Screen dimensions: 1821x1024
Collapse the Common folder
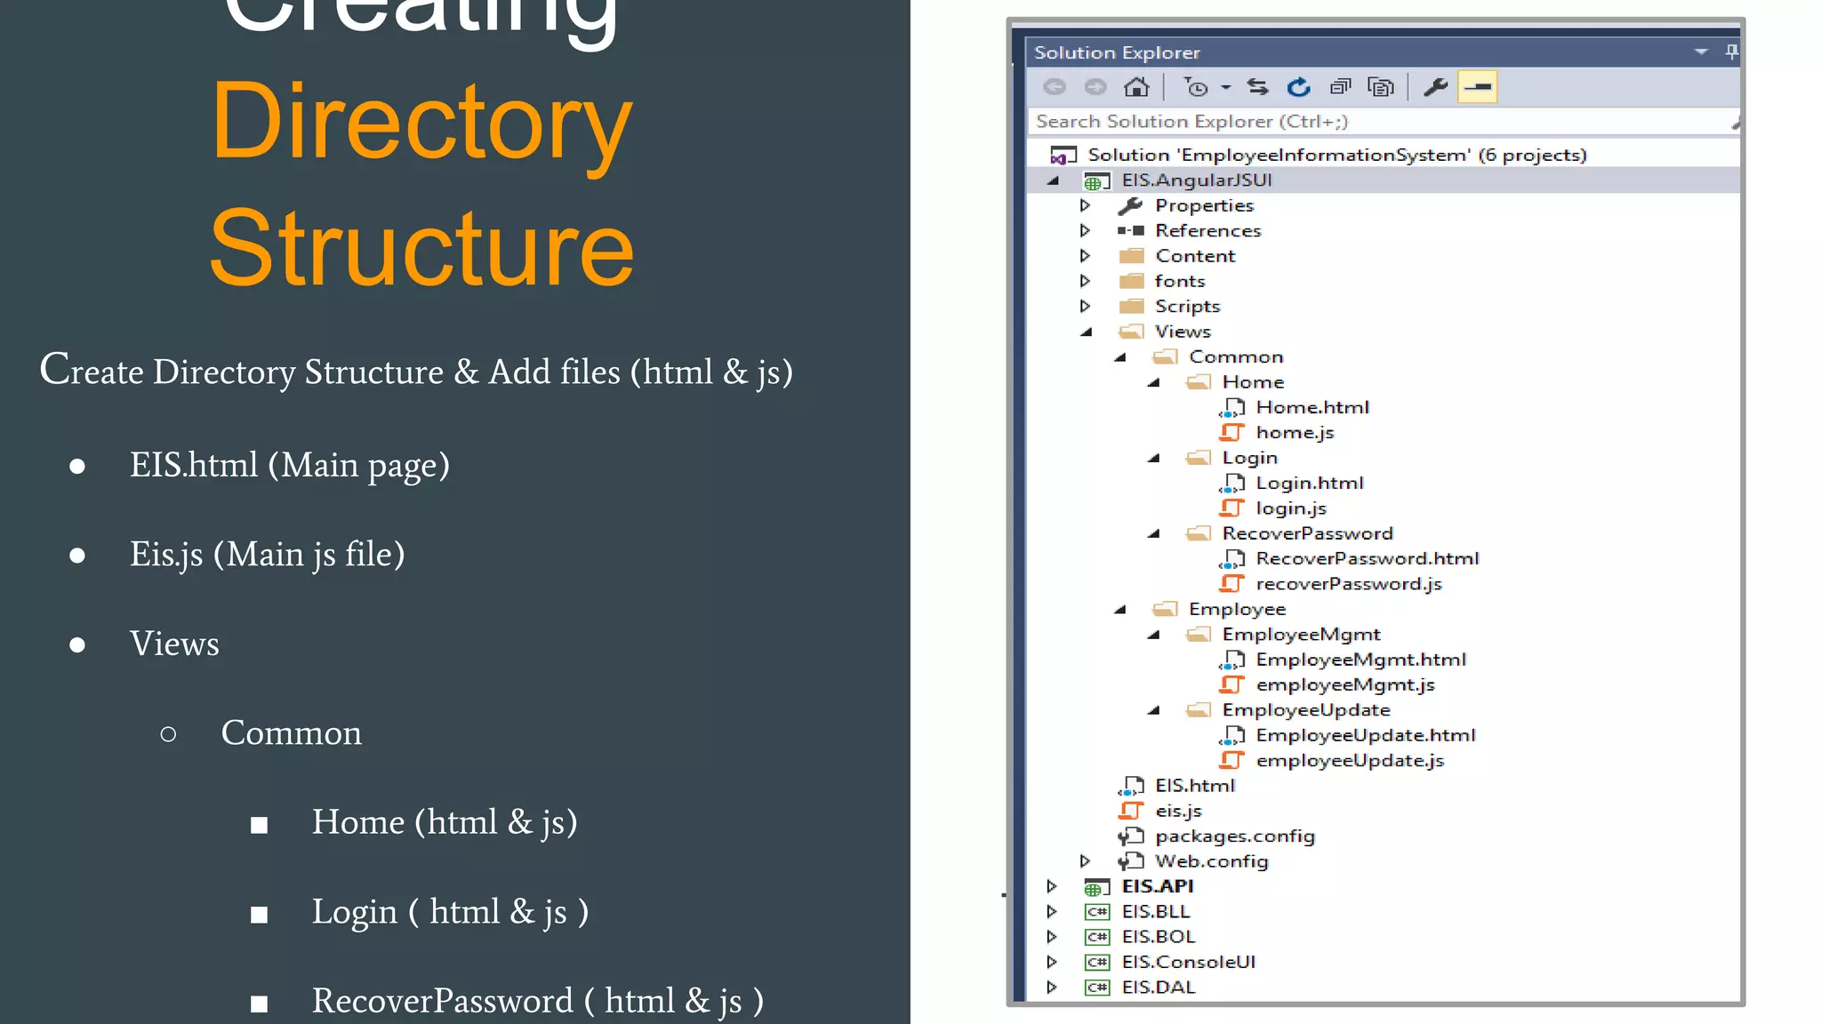tap(1120, 357)
